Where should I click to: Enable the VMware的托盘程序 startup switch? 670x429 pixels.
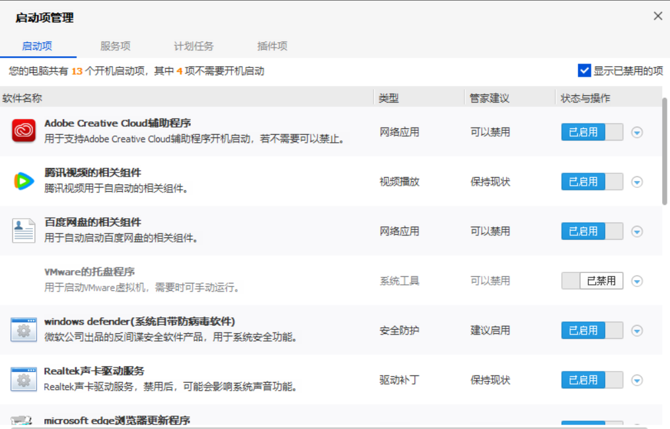click(592, 281)
